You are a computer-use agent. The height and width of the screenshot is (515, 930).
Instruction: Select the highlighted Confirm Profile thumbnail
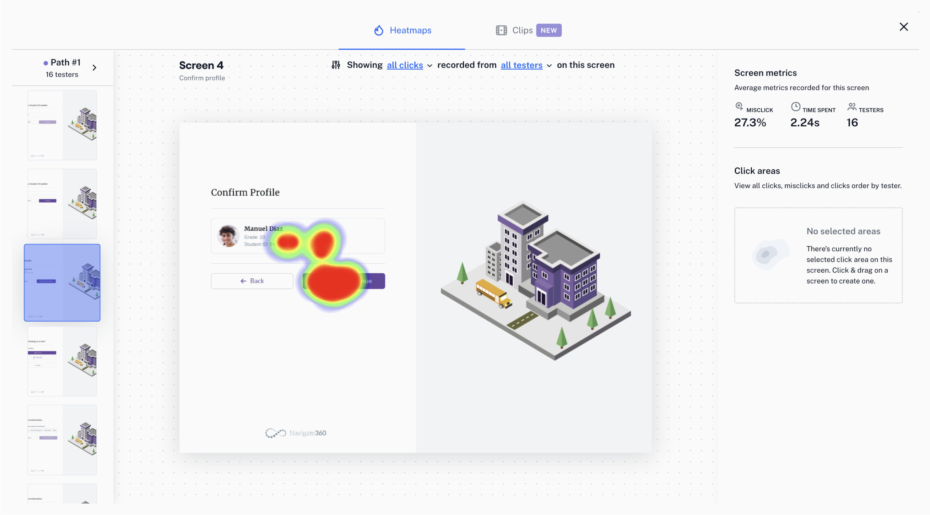tap(62, 283)
